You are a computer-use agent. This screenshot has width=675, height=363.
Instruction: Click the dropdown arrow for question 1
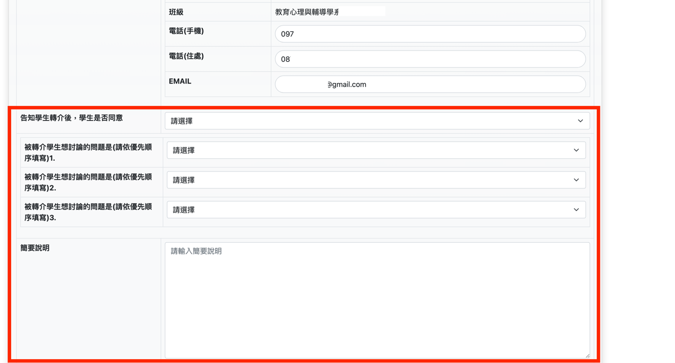click(576, 150)
